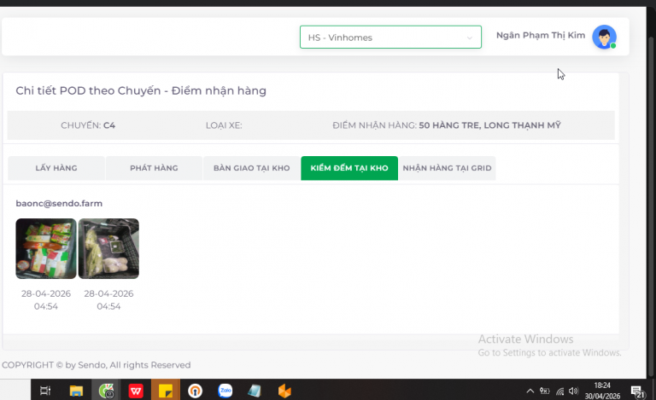Click the battery status tray icon

click(544, 391)
